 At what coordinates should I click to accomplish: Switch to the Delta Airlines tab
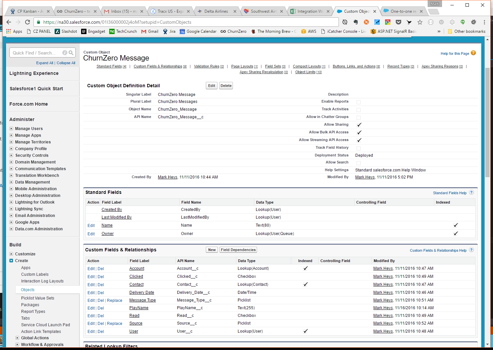pyautogui.click(x=217, y=11)
